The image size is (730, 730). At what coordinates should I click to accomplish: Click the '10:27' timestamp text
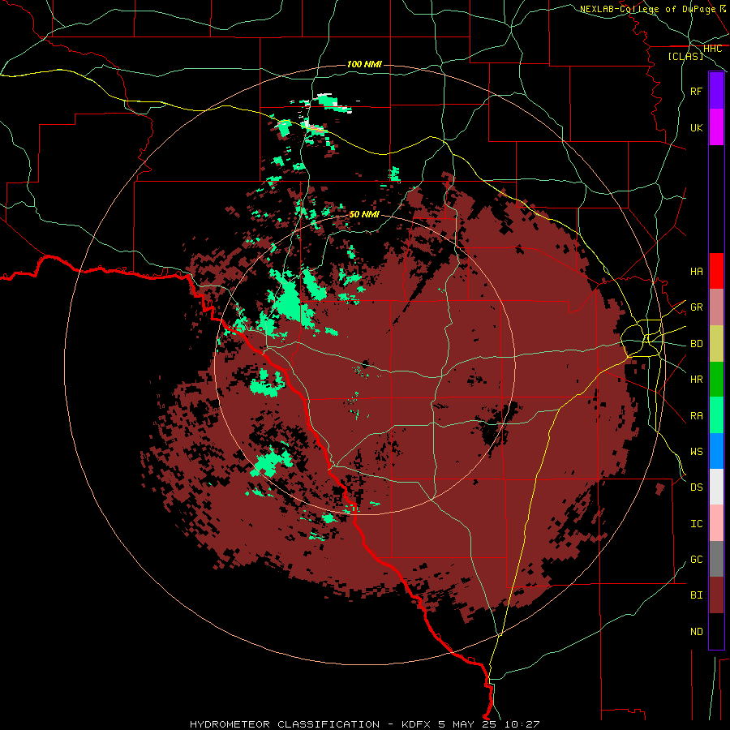coord(522,724)
